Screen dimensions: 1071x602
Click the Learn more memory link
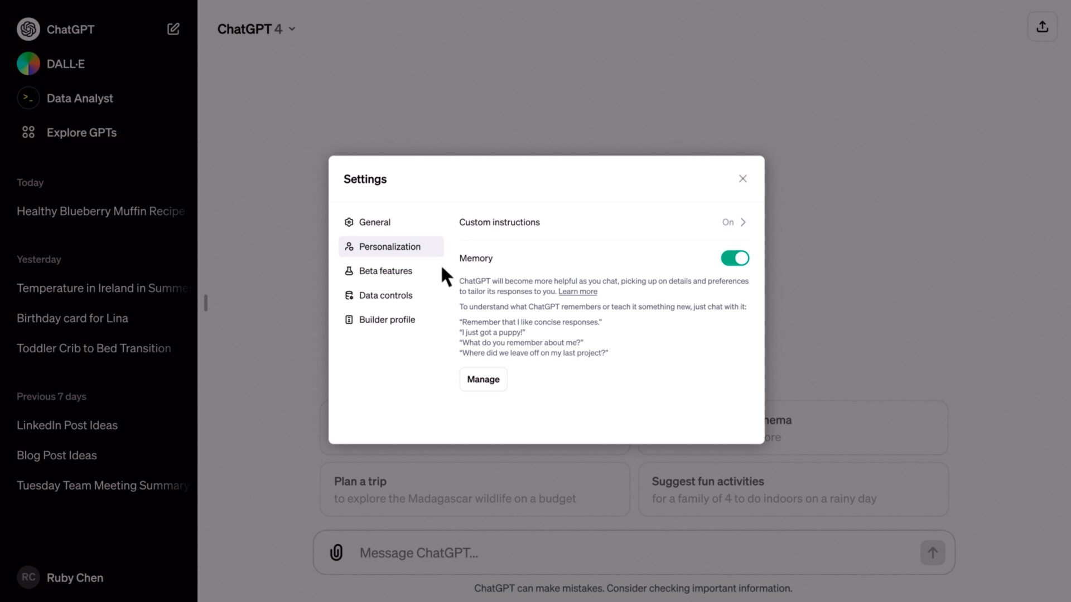click(578, 291)
